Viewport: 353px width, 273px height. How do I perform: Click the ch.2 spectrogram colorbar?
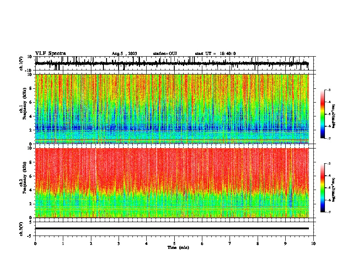click(323, 188)
